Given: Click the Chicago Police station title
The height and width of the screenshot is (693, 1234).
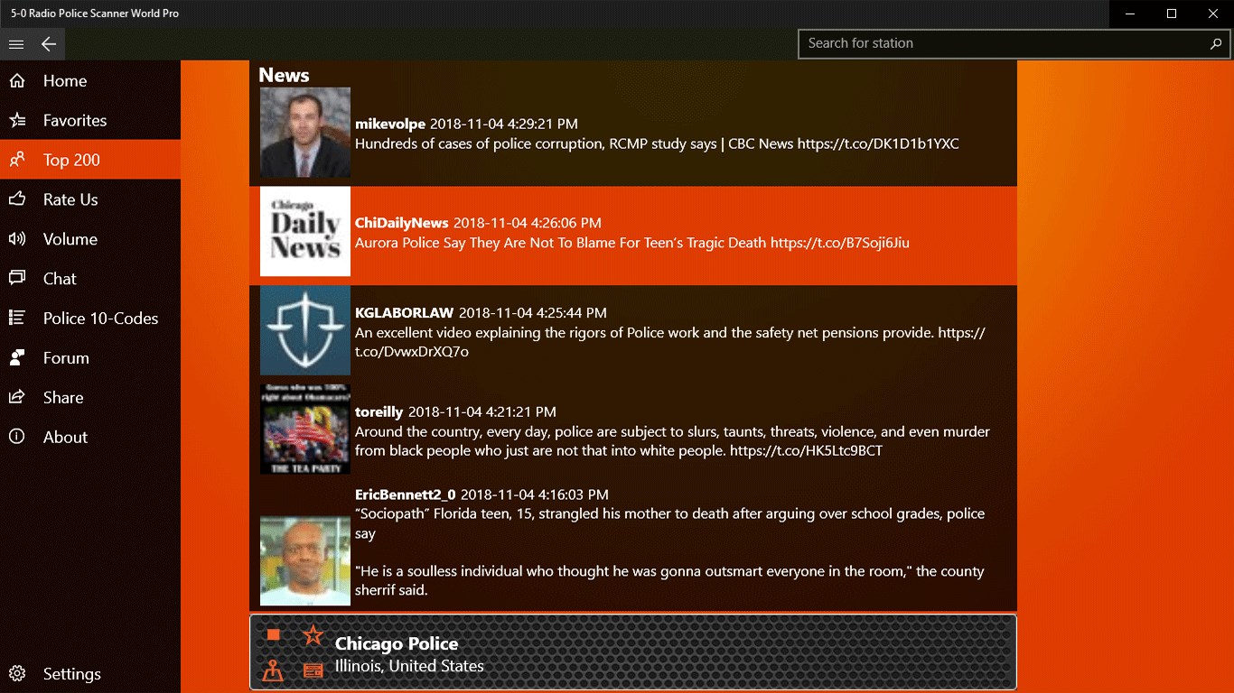Looking at the screenshot, I should (397, 643).
